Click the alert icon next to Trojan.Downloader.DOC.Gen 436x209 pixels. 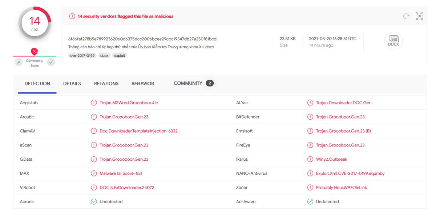point(310,103)
